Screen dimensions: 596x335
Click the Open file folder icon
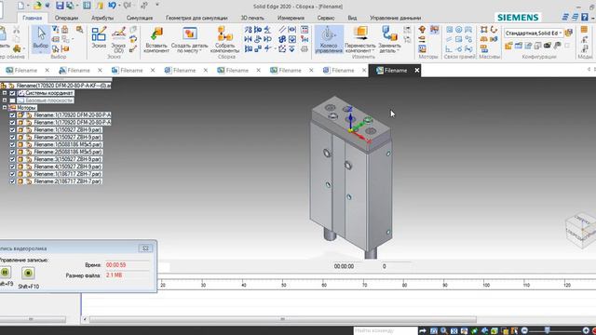coord(37,6)
